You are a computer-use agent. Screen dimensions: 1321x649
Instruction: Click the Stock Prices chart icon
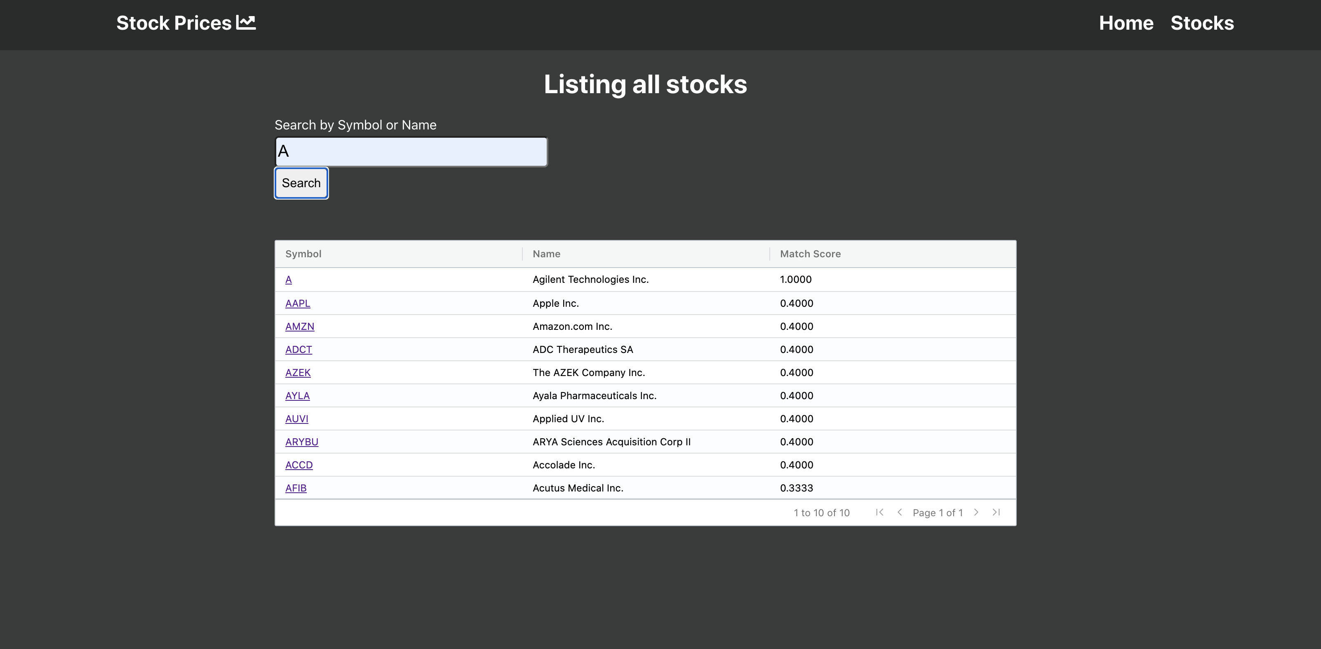coord(247,22)
